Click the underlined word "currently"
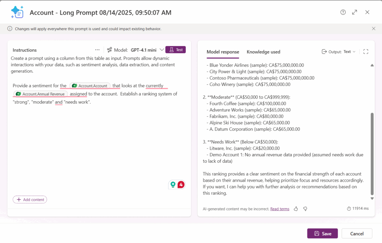The height and width of the screenshot is (243, 382). [x=154, y=86]
